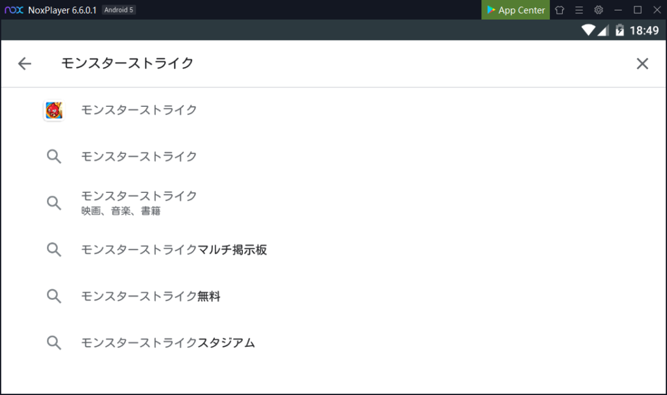
Task: Open NoxPlayer theme (shirt) icon
Action: click(560, 10)
